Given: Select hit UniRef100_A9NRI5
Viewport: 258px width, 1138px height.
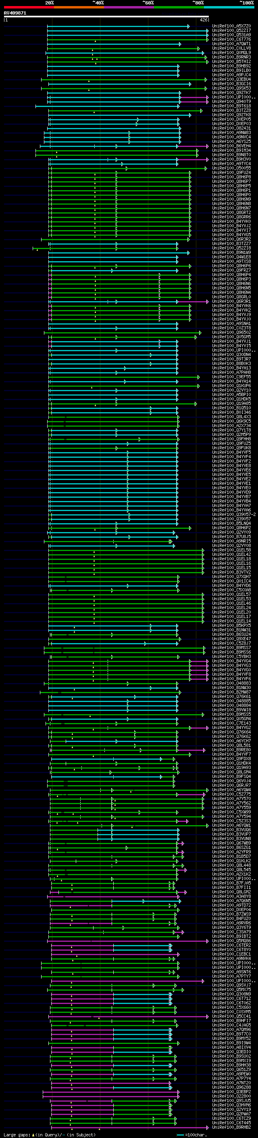Looking at the screenshot, I should point(231,541).
